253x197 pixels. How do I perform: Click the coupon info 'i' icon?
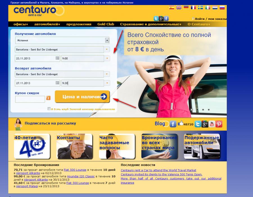(x=48, y=98)
